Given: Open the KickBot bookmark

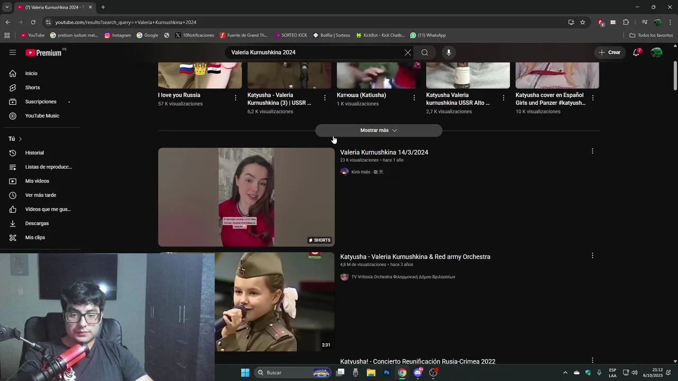Looking at the screenshot, I should point(380,35).
